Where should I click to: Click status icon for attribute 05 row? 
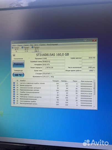point(14,90)
